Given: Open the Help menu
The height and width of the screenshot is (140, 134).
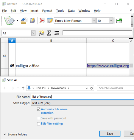Looking at the screenshot, I should click(97, 11).
